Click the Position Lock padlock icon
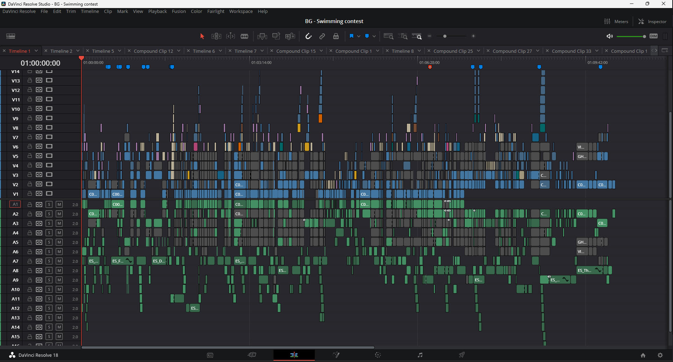 pos(336,36)
